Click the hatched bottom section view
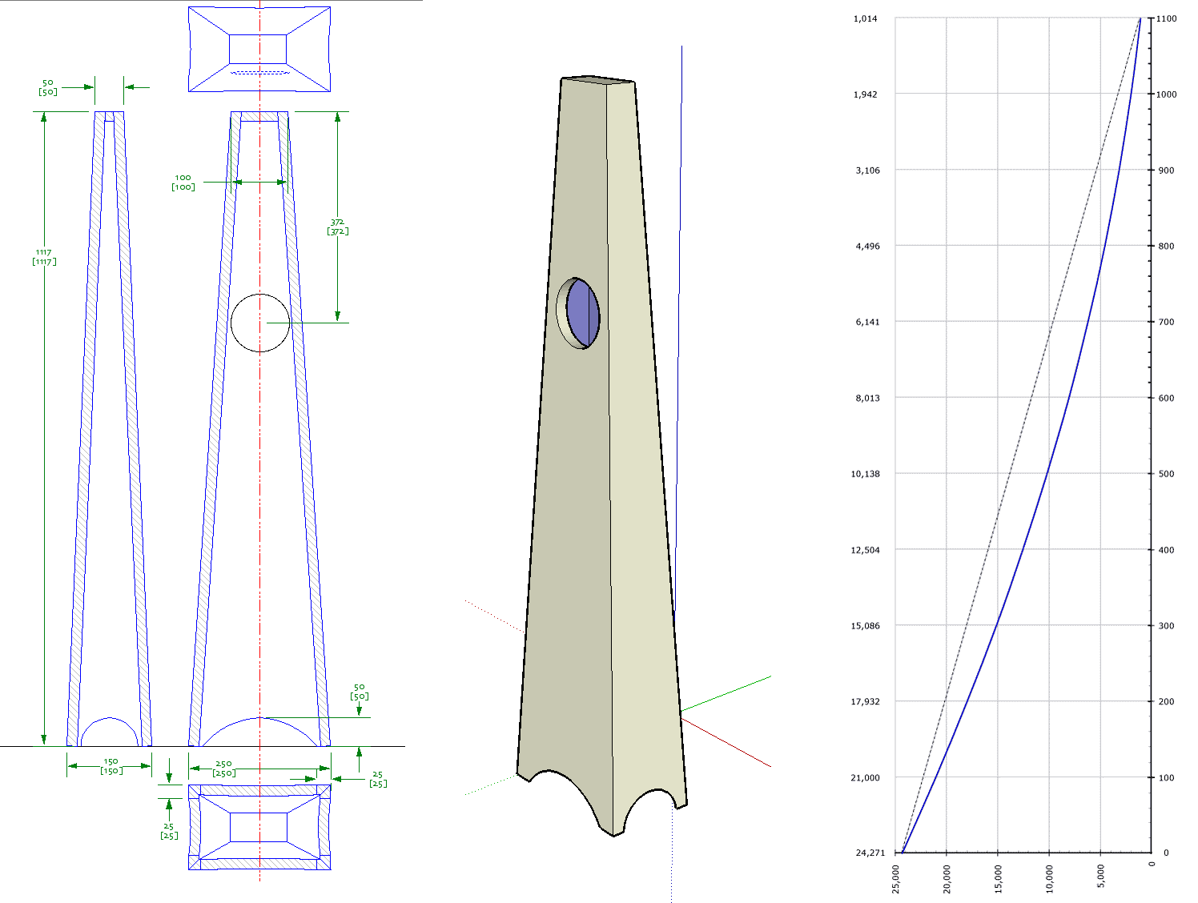 pos(259,827)
